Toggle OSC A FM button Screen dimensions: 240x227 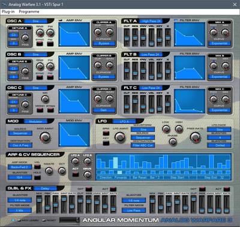click(x=50, y=43)
